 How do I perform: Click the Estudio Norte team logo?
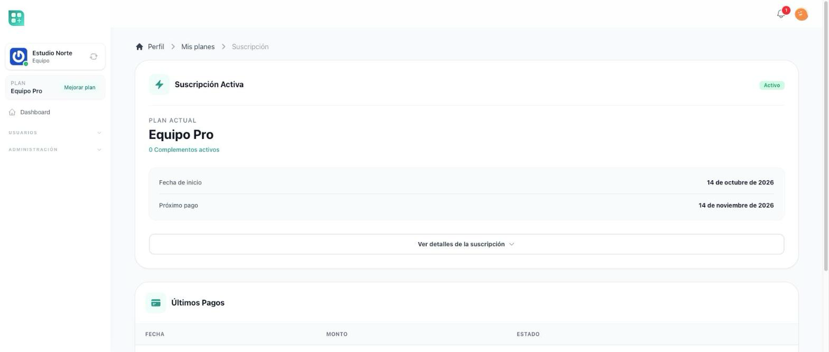pos(19,57)
